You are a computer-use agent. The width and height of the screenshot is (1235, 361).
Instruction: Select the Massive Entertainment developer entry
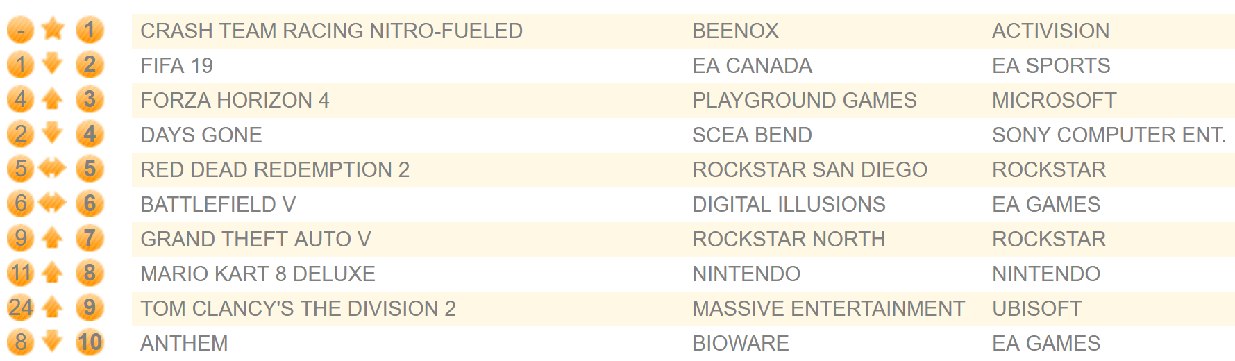point(828,309)
